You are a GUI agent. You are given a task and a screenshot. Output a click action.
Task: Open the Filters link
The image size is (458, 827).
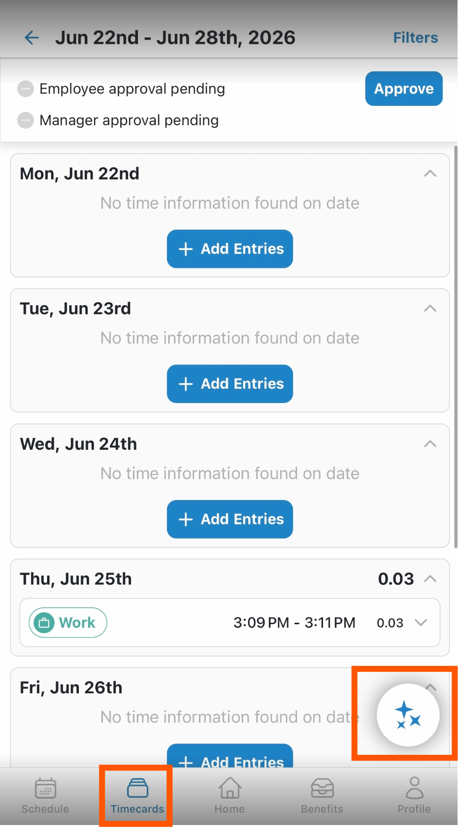(415, 38)
